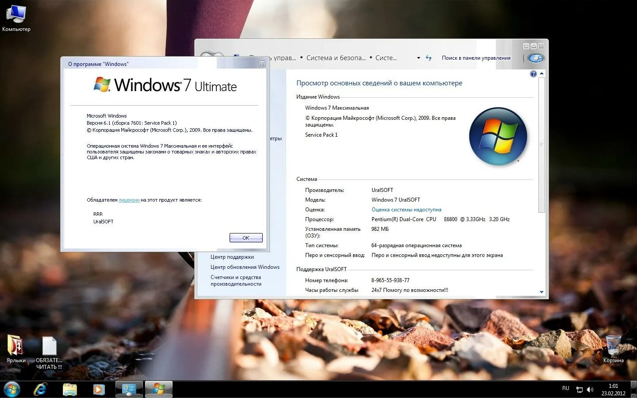Select the 64-разрядная операционная система text

417,245
